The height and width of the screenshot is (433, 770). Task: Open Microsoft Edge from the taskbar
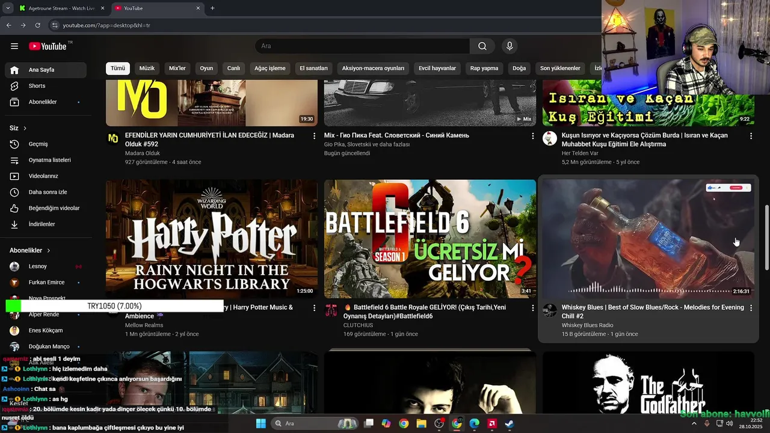474,423
